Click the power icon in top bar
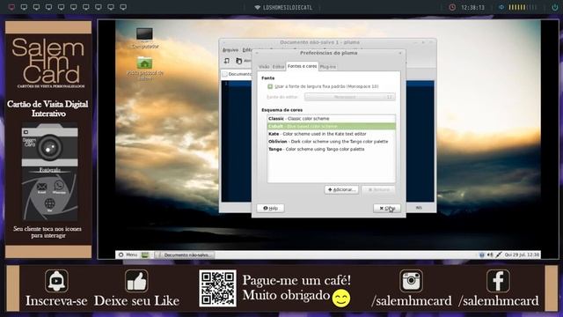This screenshot has height=317, width=563. tap(555, 7)
